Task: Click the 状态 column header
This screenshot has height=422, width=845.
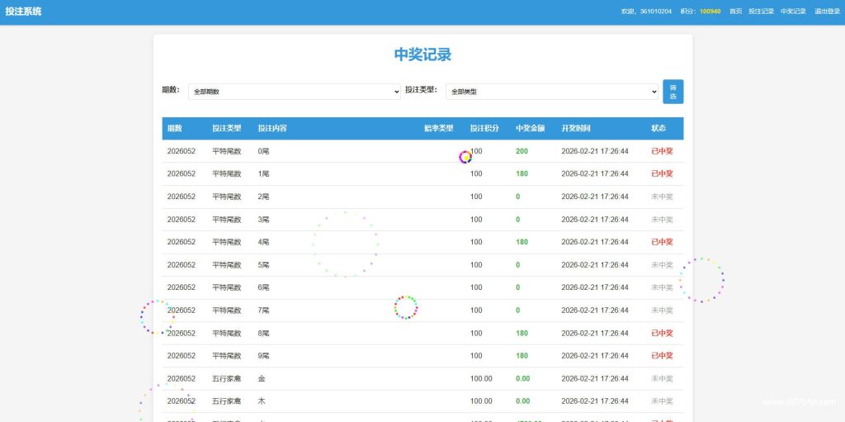Action: (x=659, y=129)
